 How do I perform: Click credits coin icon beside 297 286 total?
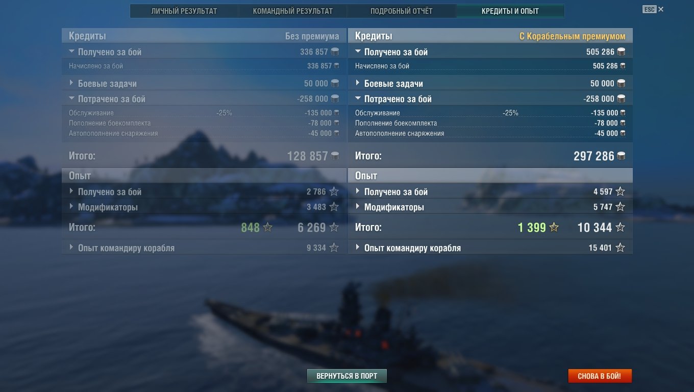coord(621,156)
